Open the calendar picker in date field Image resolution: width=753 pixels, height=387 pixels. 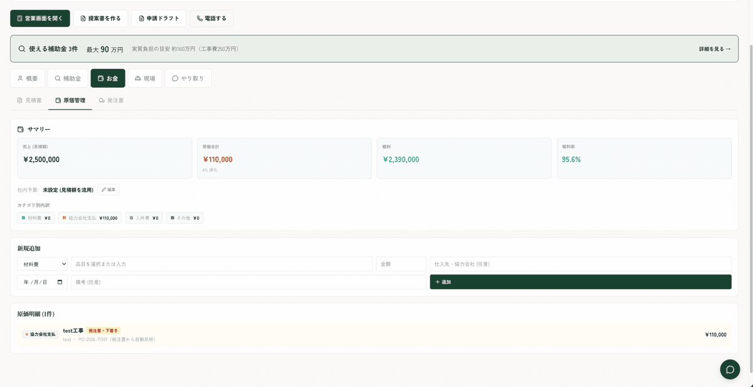60,282
